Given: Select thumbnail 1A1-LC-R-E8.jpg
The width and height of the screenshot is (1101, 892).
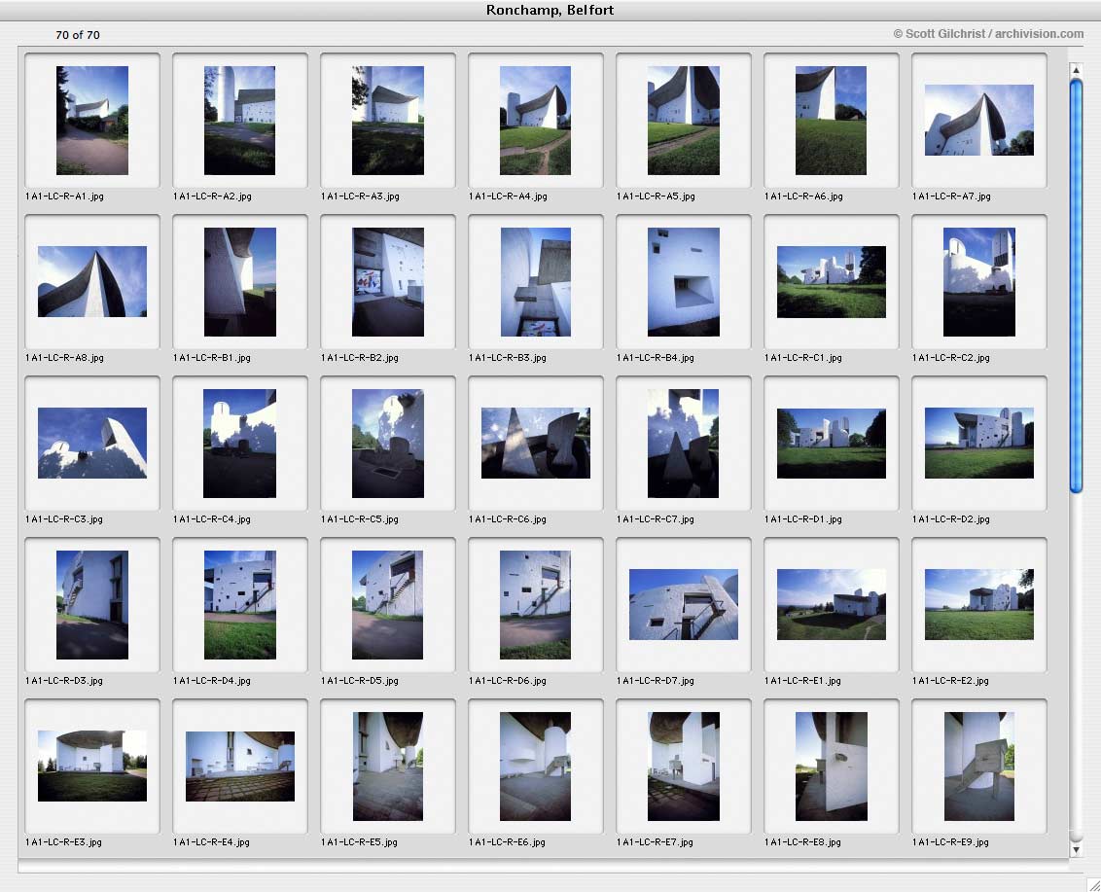Looking at the screenshot, I should tap(832, 767).
